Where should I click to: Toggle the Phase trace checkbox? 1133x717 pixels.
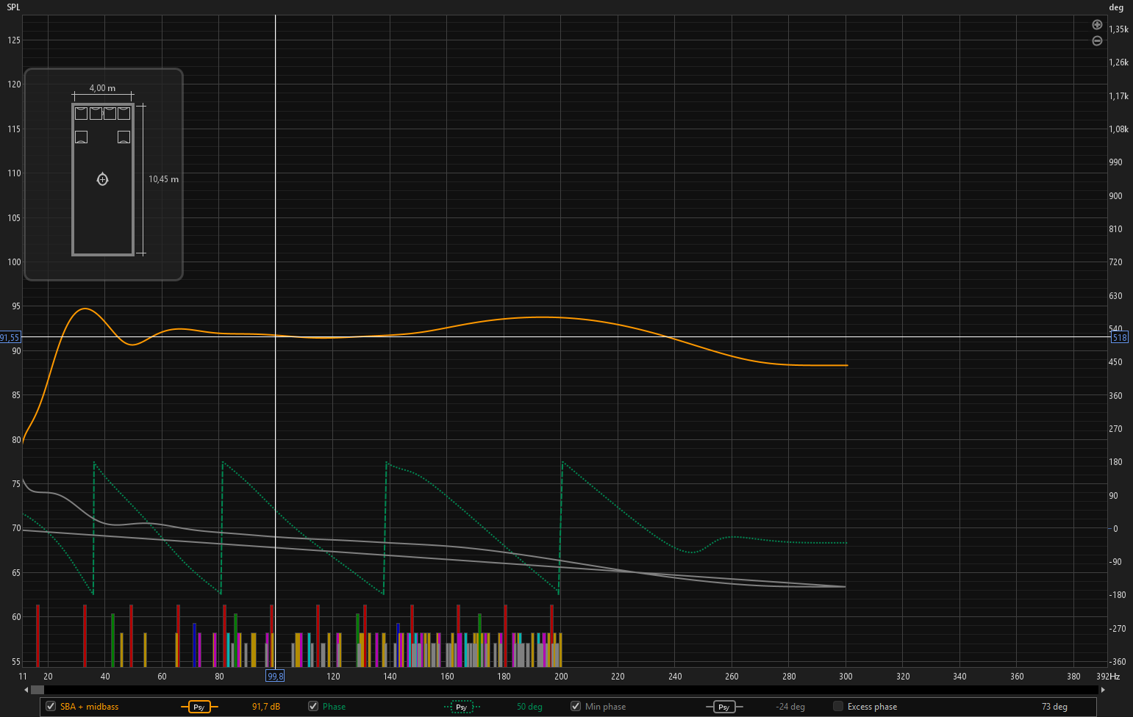(313, 706)
